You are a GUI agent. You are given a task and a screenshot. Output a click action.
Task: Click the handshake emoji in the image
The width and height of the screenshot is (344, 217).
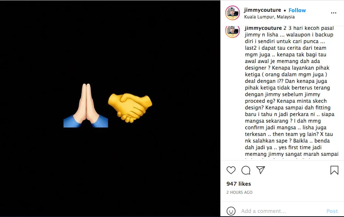pos(129,107)
